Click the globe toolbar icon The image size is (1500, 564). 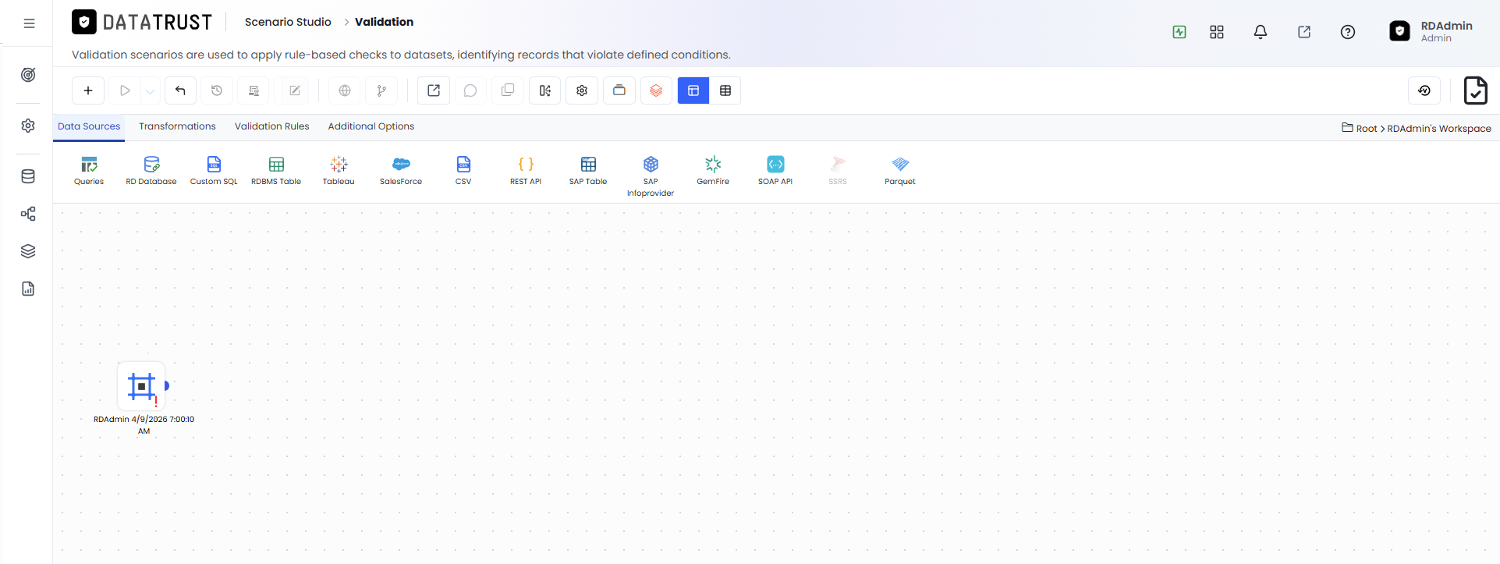coord(345,90)
